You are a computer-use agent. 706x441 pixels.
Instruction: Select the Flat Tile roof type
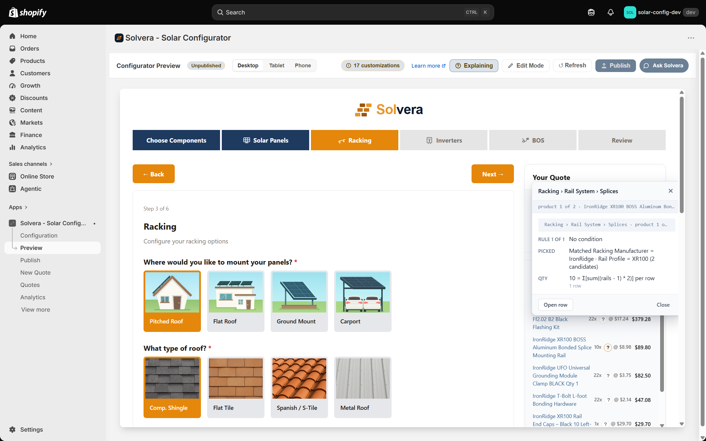[x=236, y=387]
